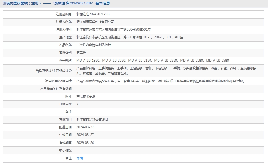Click the bullet icon beside 注 label
This screenshot has width=268, height=164.
coord(67,158)
